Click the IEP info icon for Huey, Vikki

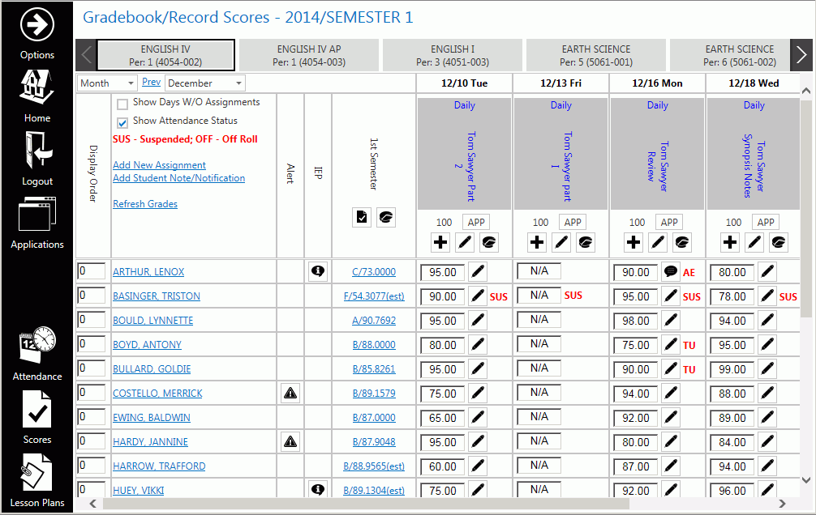click(x=318, y=490)
